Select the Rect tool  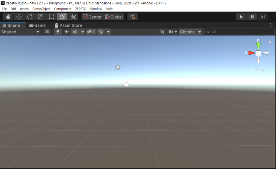pyautogui.click(x=51, y=17)
